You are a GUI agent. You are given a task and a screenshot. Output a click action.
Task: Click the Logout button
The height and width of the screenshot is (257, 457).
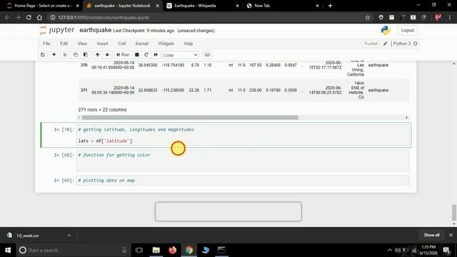click(x=408, y=30)
